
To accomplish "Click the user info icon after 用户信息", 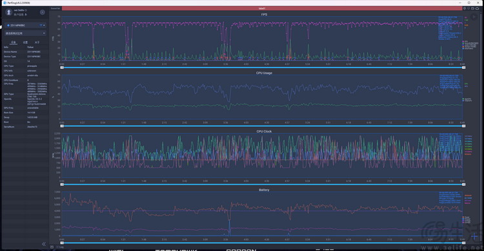I will click(x=26, y=14).
